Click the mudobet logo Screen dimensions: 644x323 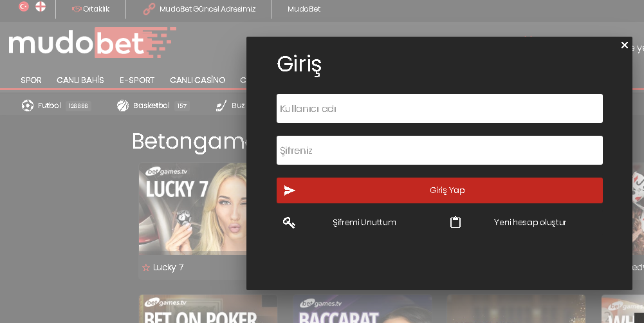[93, 42]
